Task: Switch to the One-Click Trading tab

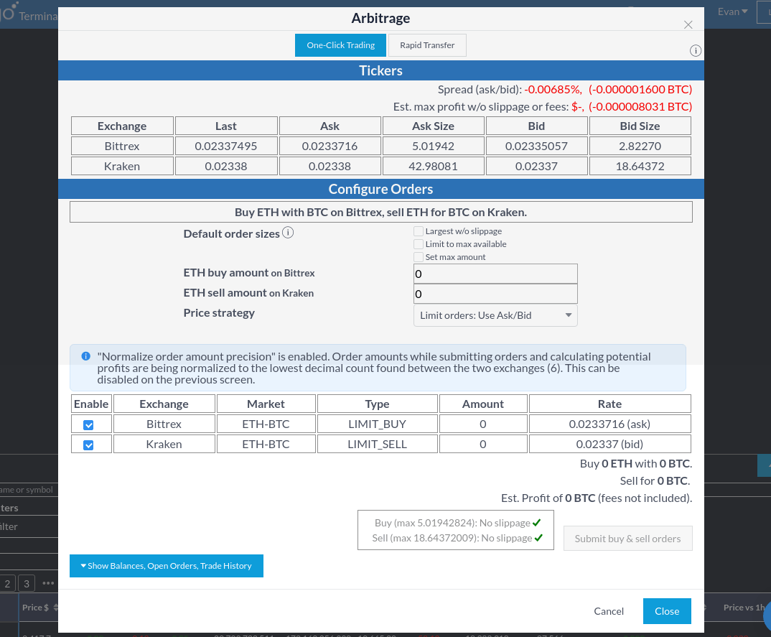Action: (340, 45)
